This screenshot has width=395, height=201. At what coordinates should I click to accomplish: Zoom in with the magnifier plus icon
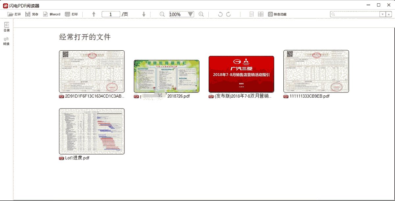click(x=201, y=14)
